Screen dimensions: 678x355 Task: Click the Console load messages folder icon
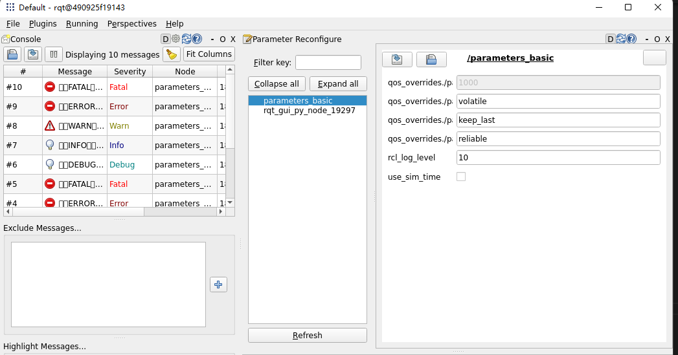(x=13, y=55)
